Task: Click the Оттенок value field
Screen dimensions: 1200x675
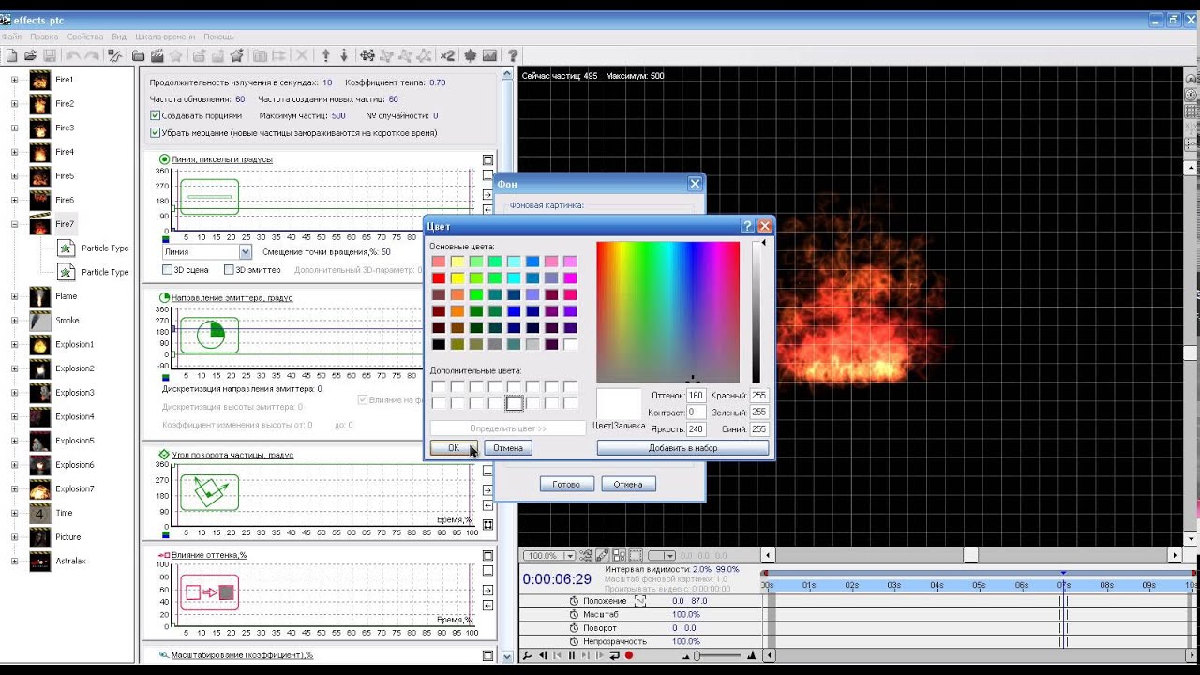Action: [696, 396]
